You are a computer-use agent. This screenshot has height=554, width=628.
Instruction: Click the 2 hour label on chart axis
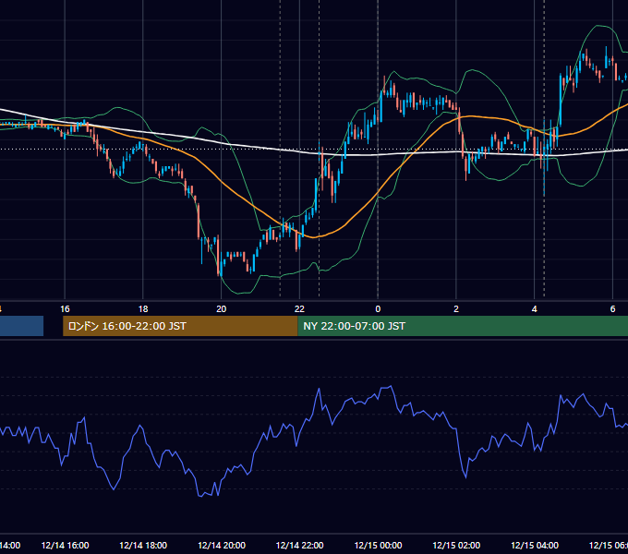click(x=456, y=309)
